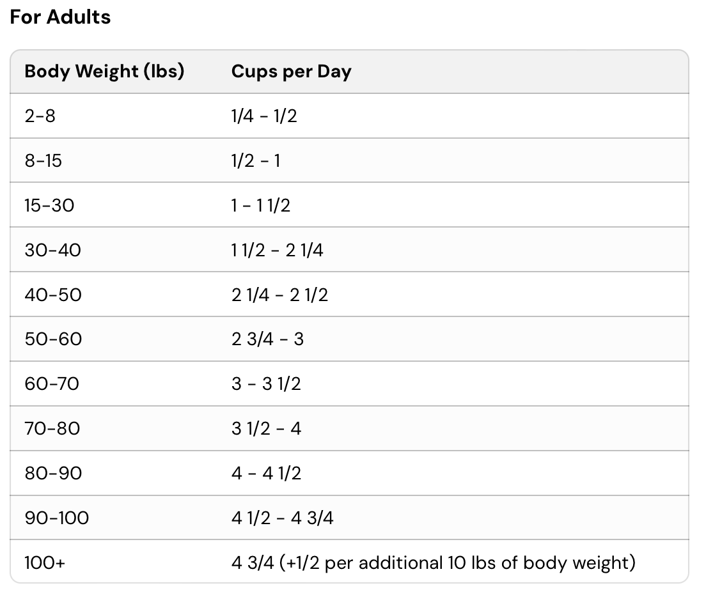Select the 30-40 weight row
Viewport: 706px width, 597px height.
(53, 250)
